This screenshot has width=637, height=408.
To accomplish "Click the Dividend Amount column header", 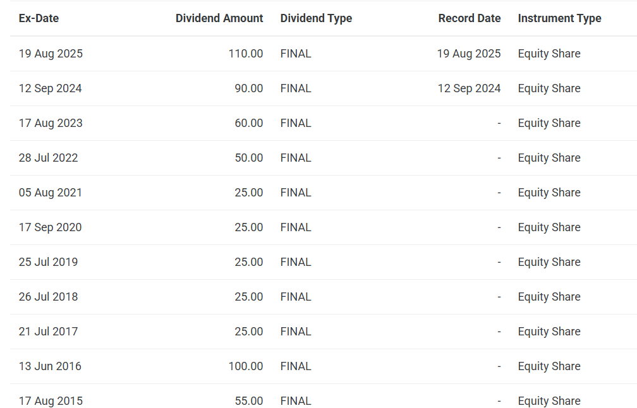I will (x=219, y=18).
